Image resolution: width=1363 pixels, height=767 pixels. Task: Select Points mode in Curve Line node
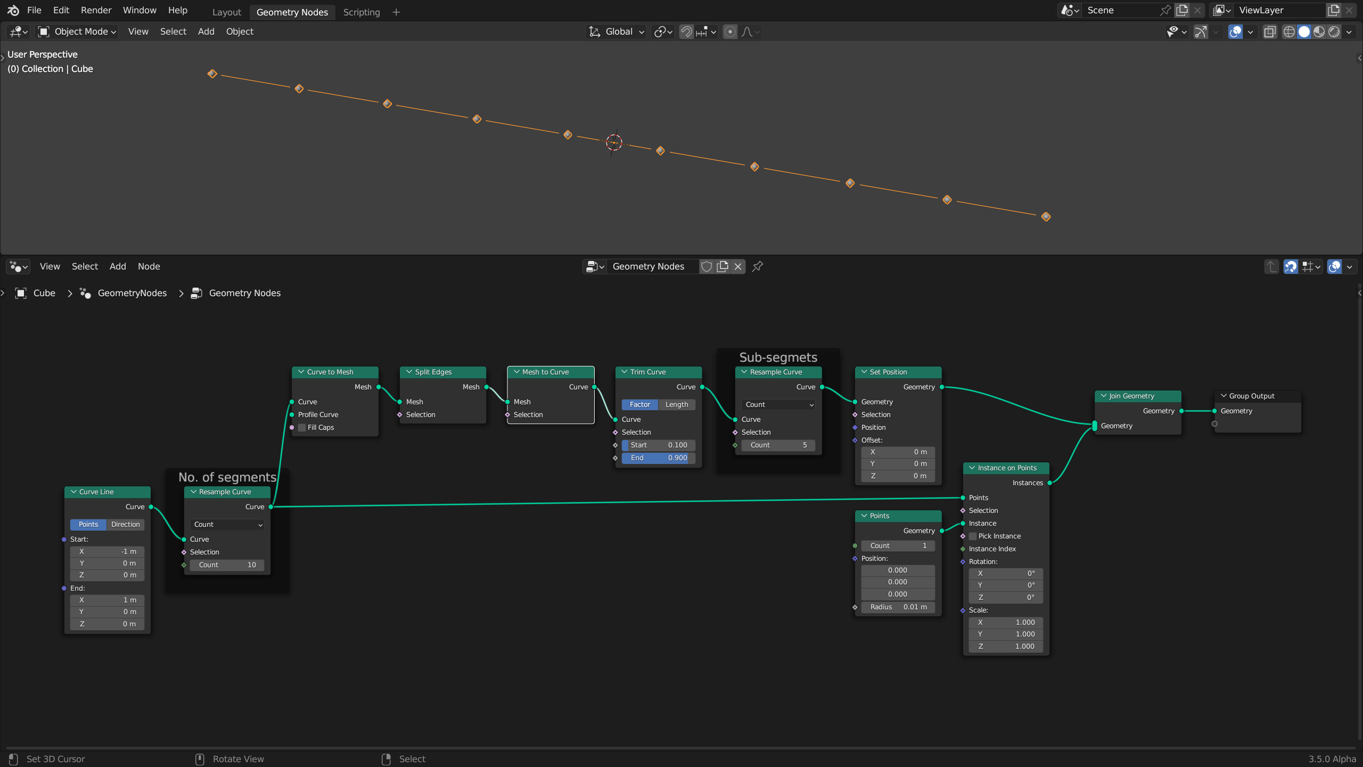pyautogui.click(x=88, y=524)
